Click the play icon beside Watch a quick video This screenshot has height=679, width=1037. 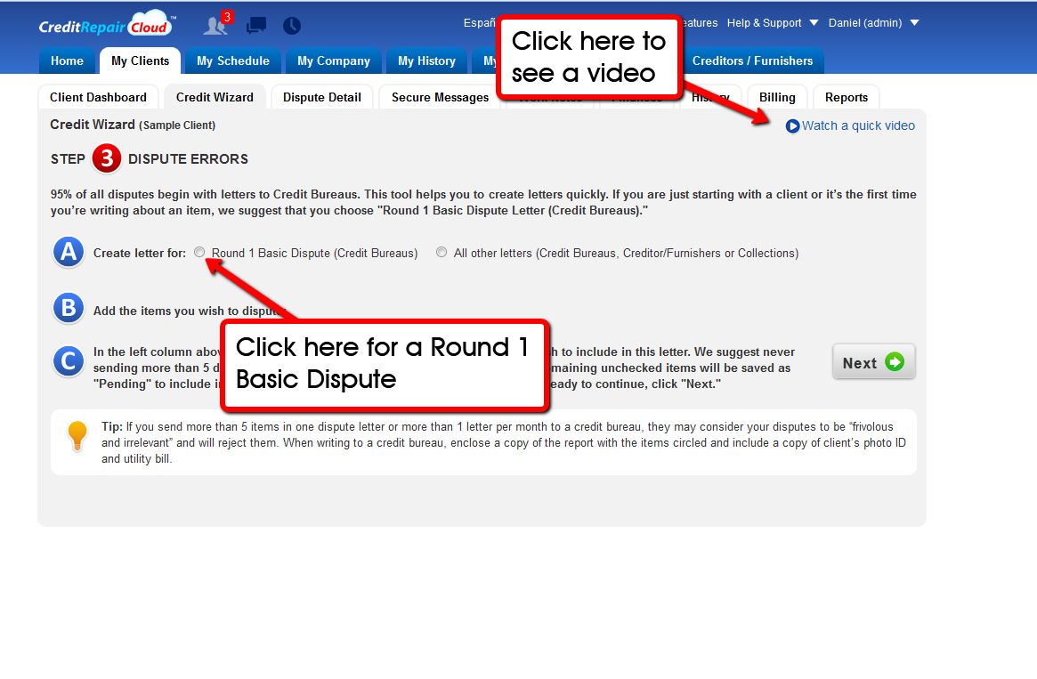[792, 125]
